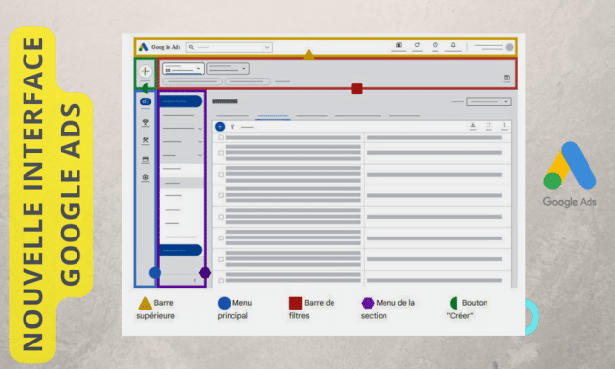Select the Tools wrench icon in sidebar
Viewport: 615px width, 369px height.
[145, 140]
